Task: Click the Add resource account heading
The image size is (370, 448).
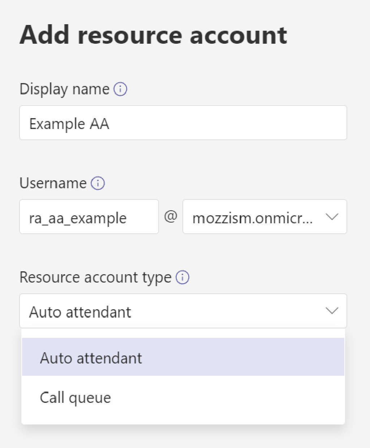Action: (x=154, y=34)
